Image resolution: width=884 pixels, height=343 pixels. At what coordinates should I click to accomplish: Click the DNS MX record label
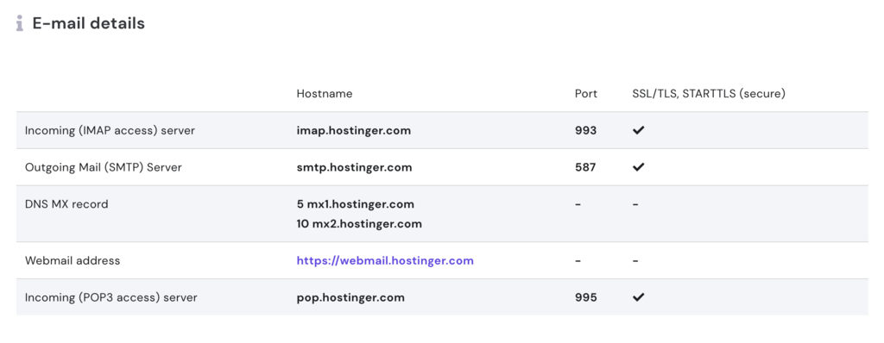coord(66,204)
